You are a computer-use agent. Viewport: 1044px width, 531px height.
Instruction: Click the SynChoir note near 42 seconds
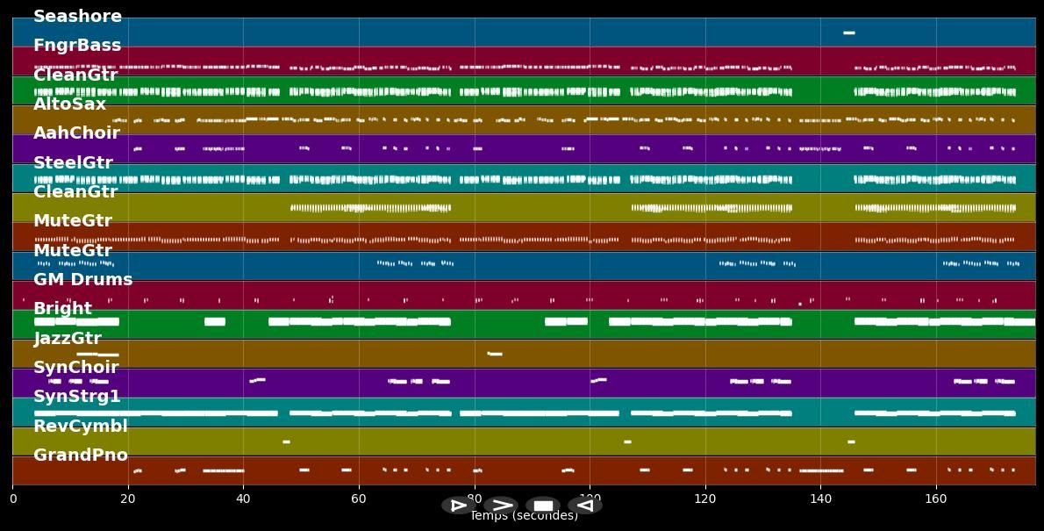click(x=258, y=380)
